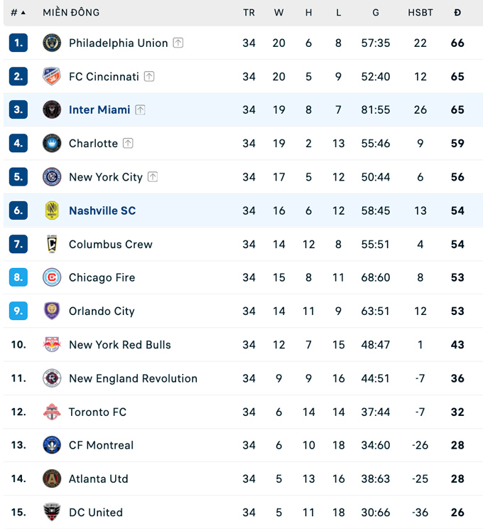Open the Inter Miami team link
The image size is (483, 529).
[x=99, y=109]
